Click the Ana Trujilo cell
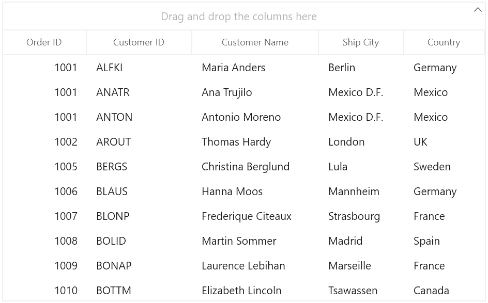The height and width of the screenshot is (303, 488). tap(255, 92)
